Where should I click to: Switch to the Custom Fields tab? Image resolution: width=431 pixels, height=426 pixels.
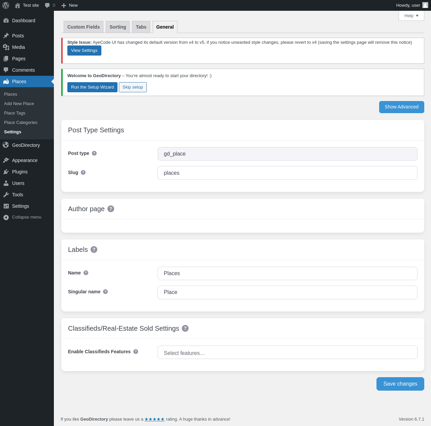pos(84,27)
